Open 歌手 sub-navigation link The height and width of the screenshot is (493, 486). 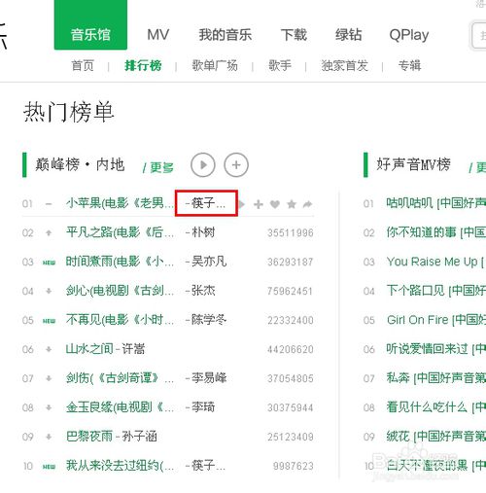280,65
